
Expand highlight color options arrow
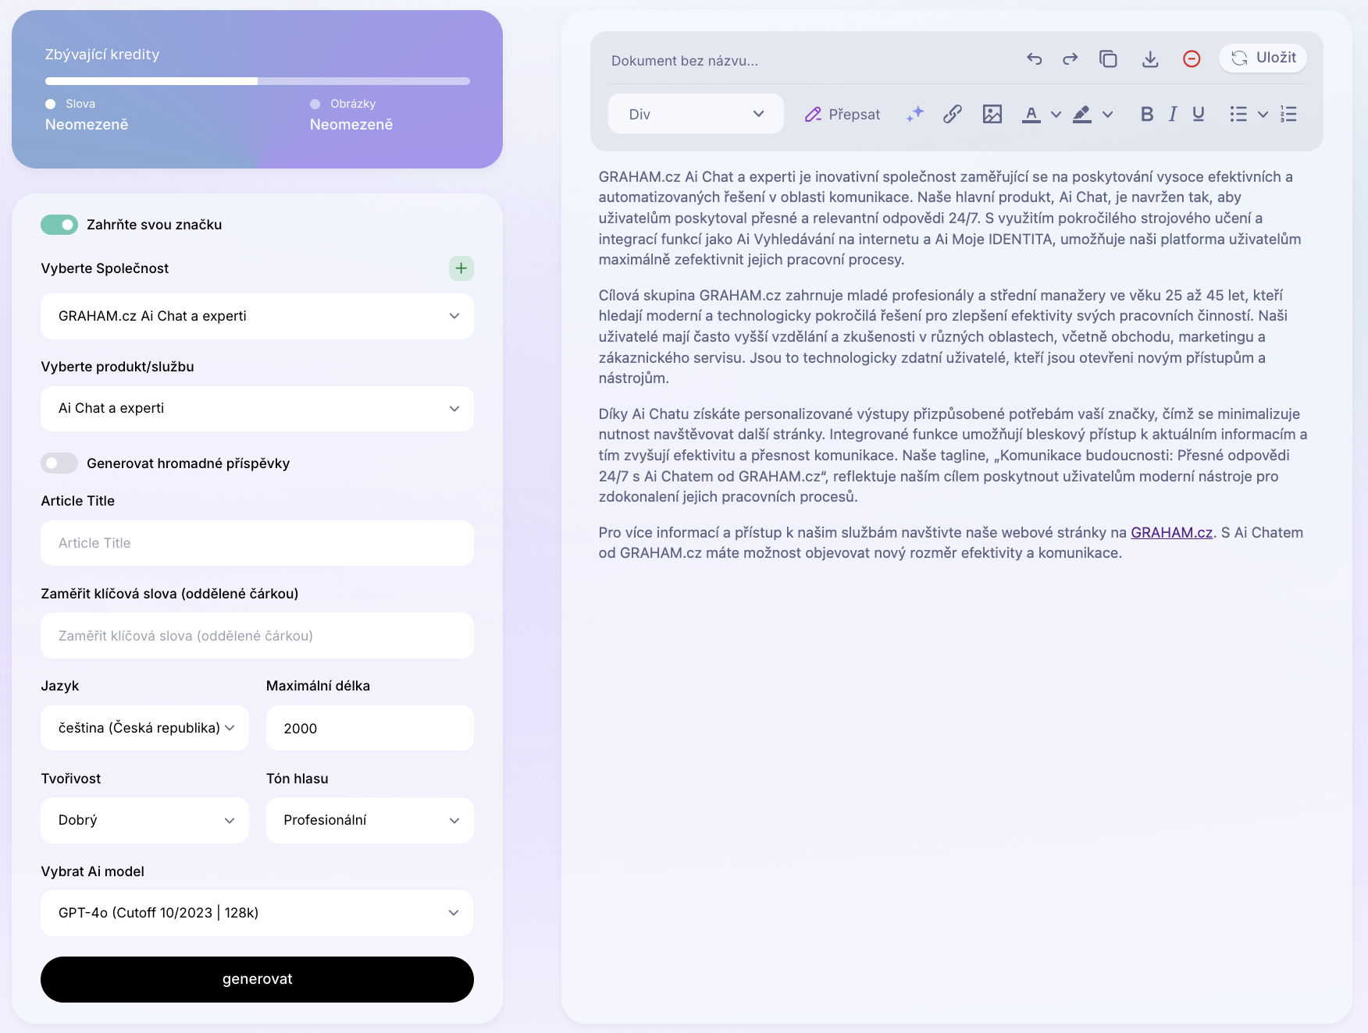1107,114
